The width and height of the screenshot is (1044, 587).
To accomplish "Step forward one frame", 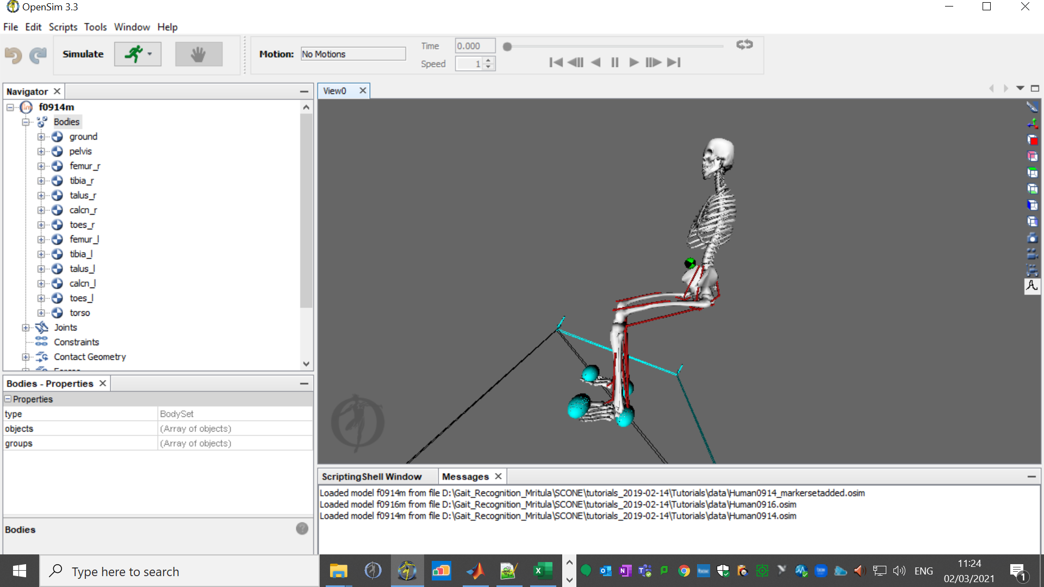I will [653, 63].
